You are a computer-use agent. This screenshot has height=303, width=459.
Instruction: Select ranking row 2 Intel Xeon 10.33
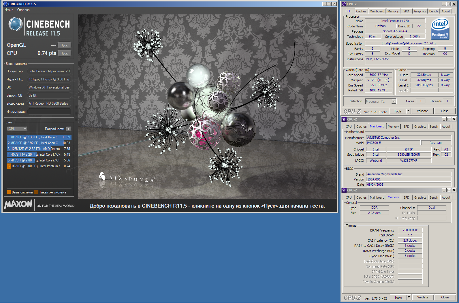(39, 143)
